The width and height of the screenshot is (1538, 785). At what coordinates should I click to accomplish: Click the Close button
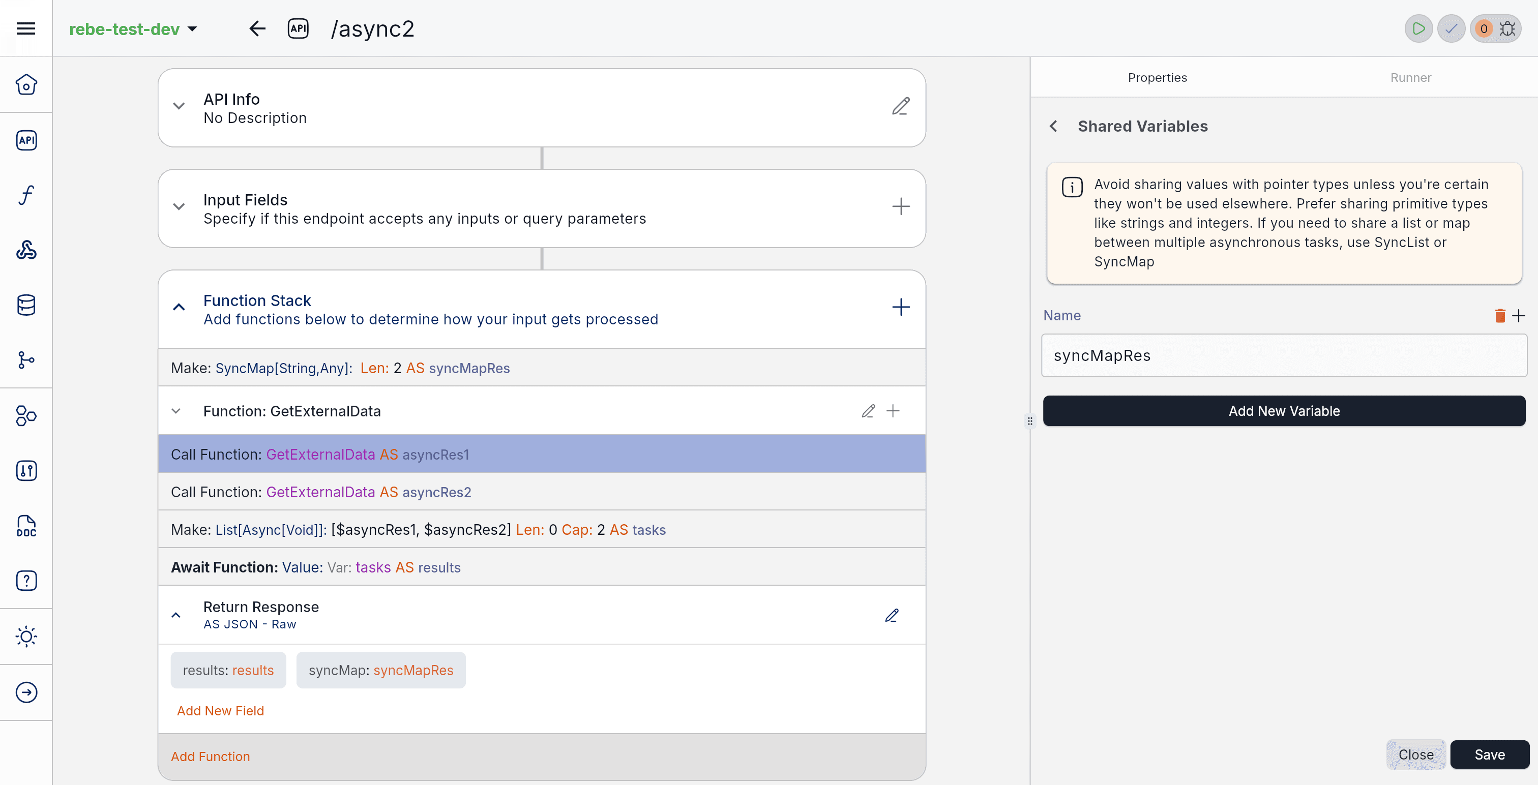(x=1415, y=755)
